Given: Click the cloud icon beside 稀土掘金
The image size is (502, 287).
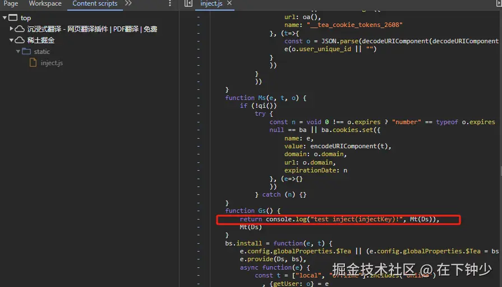Looking at the screenshot, I should coord(20,40).
